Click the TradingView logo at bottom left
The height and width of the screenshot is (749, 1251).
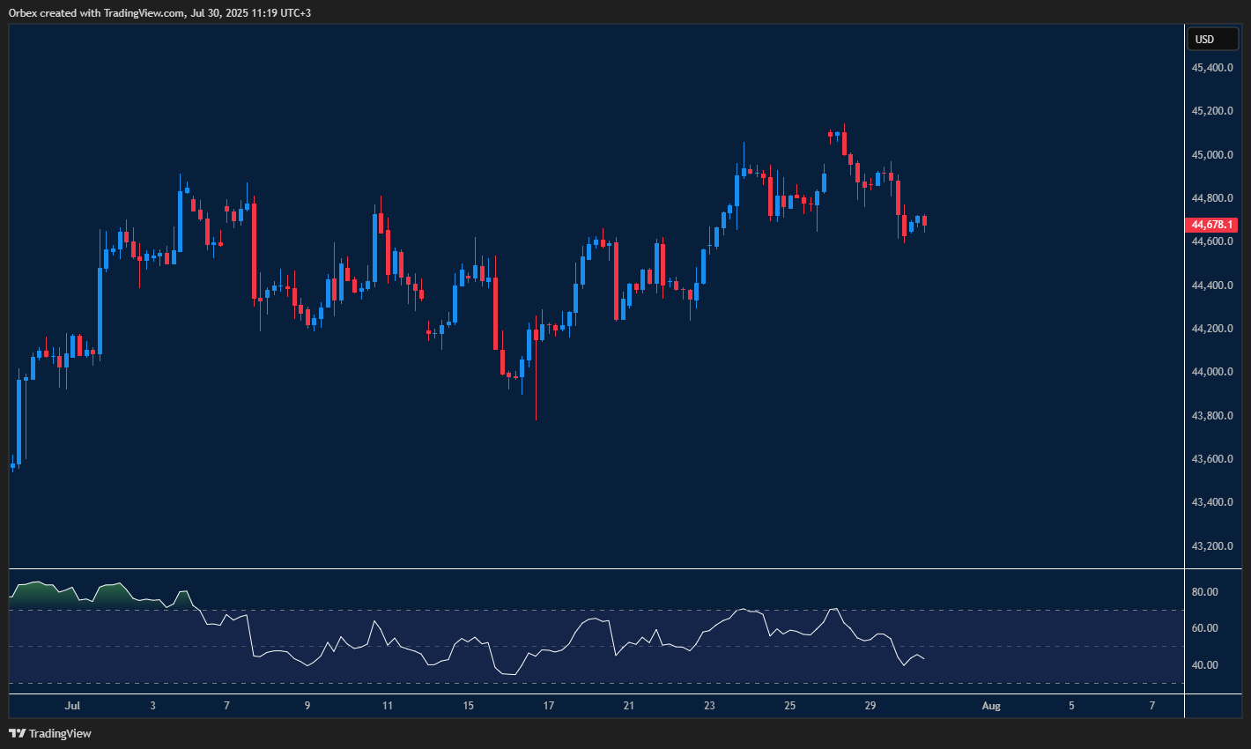50,733
